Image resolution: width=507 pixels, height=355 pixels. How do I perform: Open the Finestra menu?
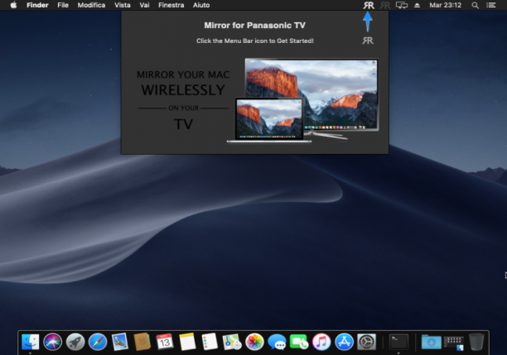click(x=171, y=5)
